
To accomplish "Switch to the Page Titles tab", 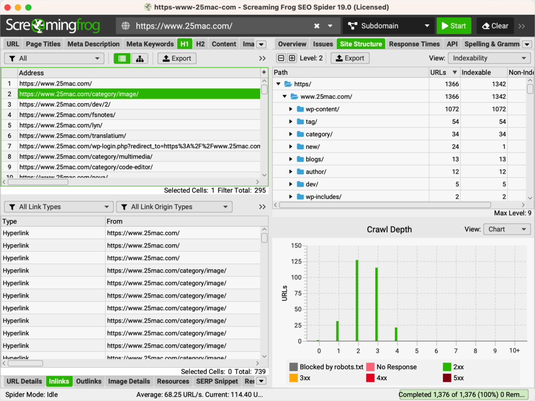I will coord(43,44).
